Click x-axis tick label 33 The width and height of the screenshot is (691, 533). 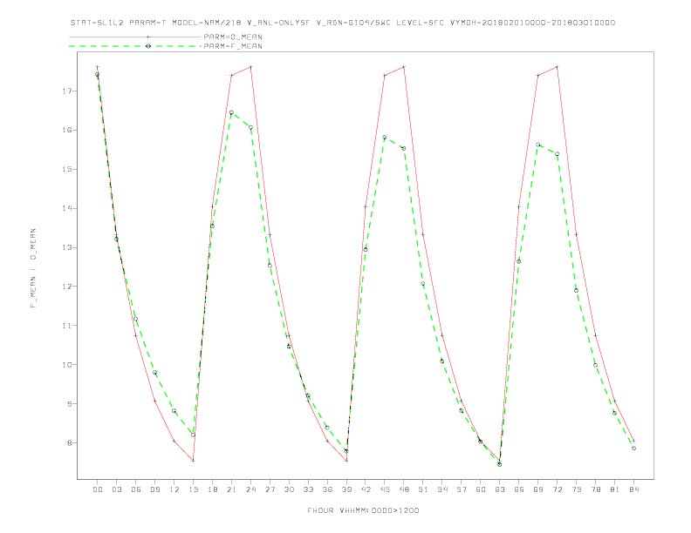308,489
